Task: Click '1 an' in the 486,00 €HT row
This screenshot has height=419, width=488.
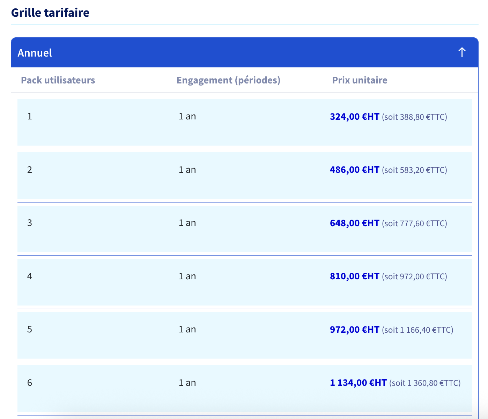Action: point(187,170)
